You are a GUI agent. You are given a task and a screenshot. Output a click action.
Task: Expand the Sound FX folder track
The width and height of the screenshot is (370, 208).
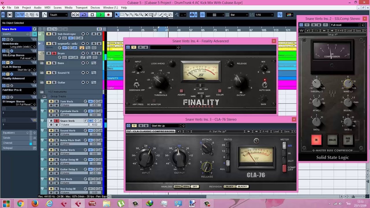pos(42,73)
